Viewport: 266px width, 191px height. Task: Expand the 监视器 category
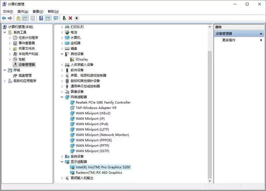point(62,43)
